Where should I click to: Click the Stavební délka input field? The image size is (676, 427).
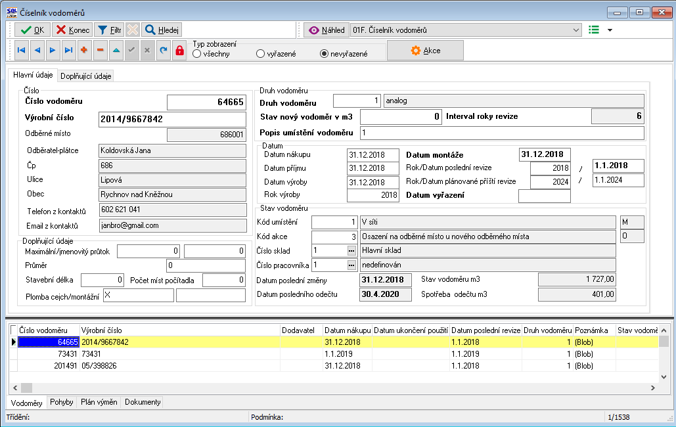click(x=102, y=281)
